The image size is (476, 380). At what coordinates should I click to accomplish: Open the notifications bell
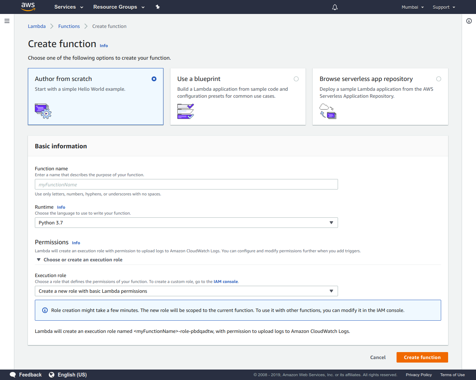[335, 7]
